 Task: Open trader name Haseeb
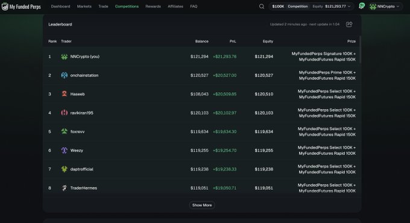point(77,94)
